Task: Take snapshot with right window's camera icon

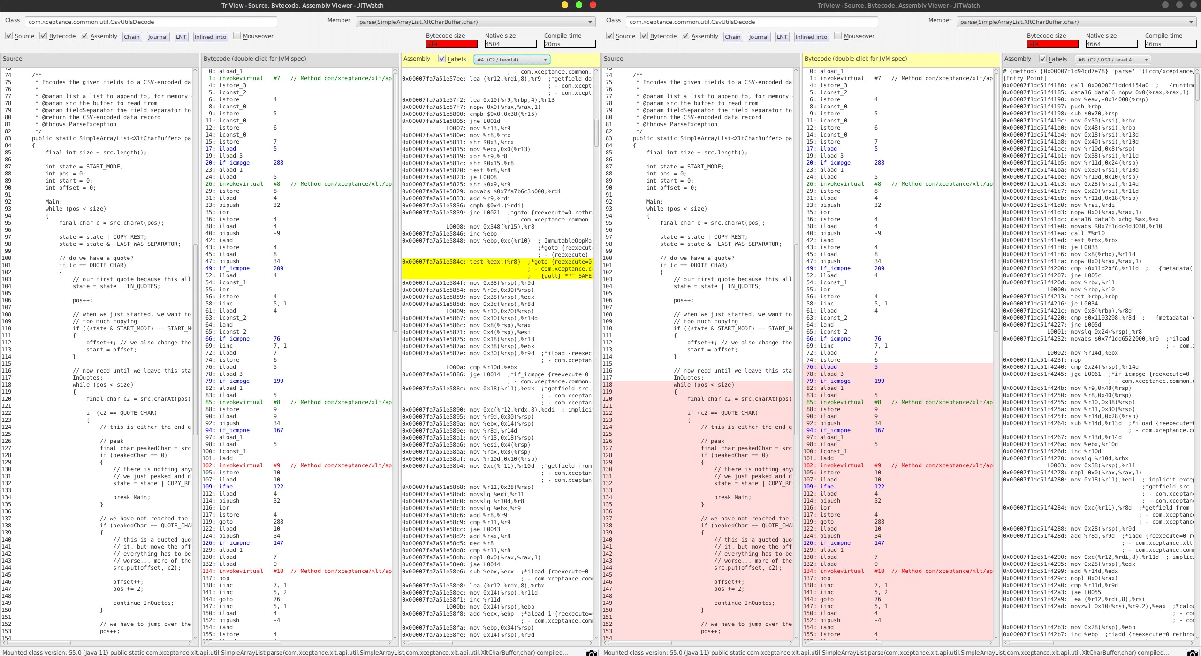Action: click(1193, 653)
